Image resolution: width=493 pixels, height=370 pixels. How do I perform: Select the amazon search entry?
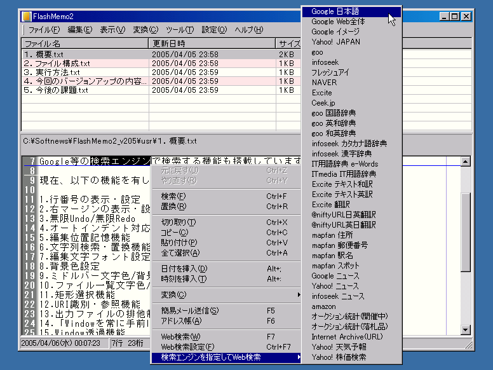click(351, 306)
